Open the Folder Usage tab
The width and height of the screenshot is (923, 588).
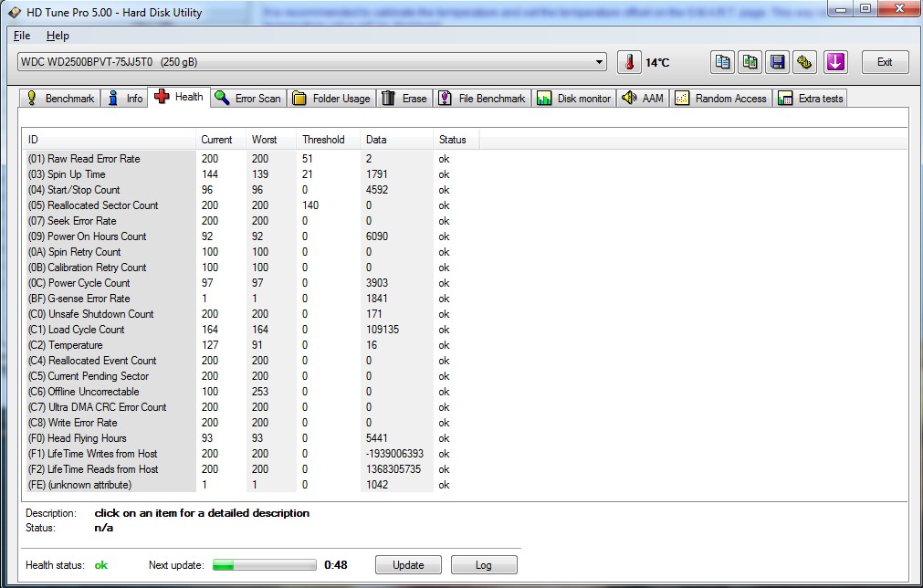pyautogui.click(x=331, y=99)
